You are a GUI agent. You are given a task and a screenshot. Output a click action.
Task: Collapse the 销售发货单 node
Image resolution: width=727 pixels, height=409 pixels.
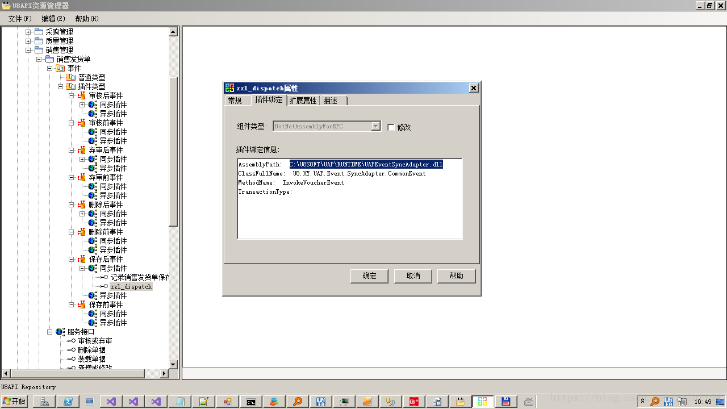[39, 59]
